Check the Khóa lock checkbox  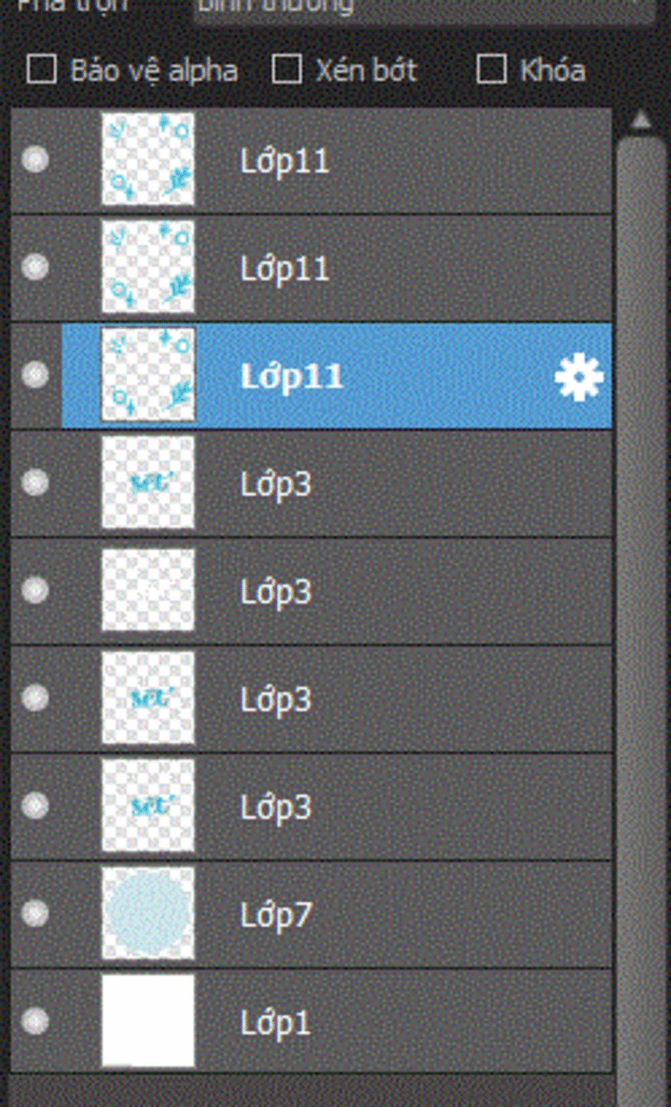click(x=491, y=69)
